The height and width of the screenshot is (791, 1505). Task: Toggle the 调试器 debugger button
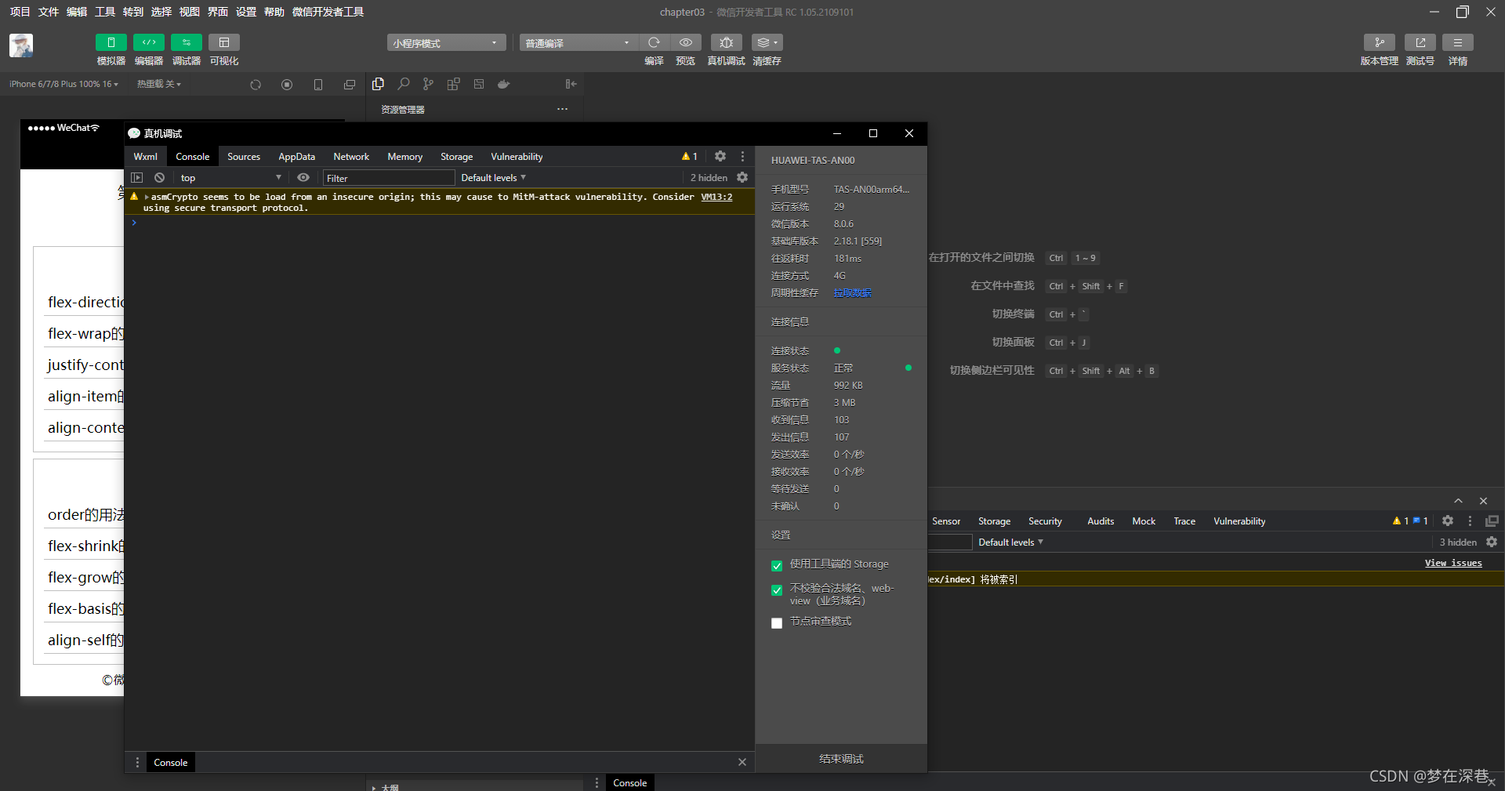click(186, 42)
